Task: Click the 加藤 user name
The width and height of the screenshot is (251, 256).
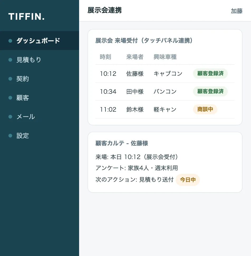Action: (x=236, y=11)
